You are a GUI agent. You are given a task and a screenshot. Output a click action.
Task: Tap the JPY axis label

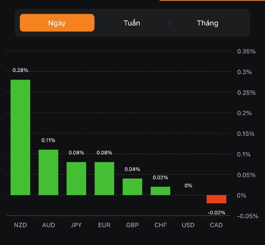click(77, 225)
